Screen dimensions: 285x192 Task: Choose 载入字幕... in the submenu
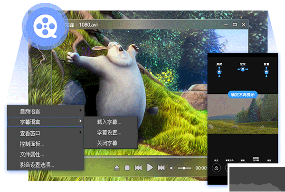111,122
